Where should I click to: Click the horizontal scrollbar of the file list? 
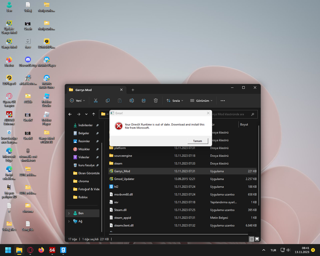[178, 234]
